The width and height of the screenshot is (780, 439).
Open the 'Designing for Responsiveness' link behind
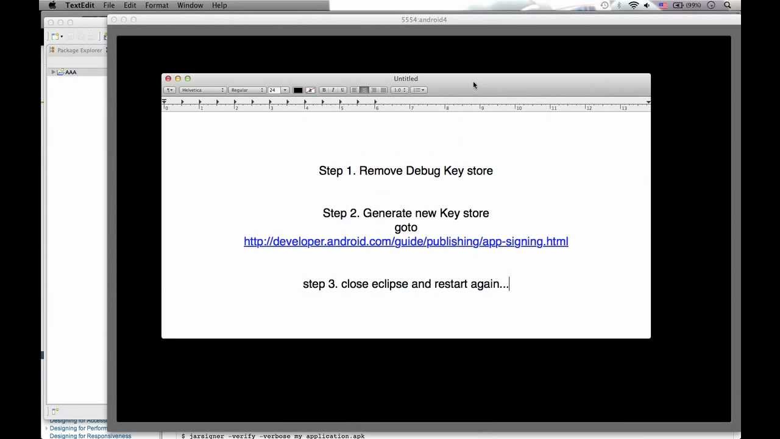(x=90, y=436)
